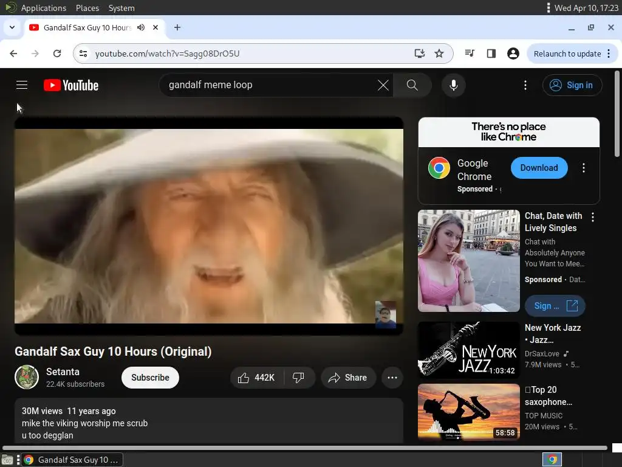Click the panel three-dot handle beside clock
The width and height of the screenshot is (622, 467).
pyautogui.click(x=549, y=7)
